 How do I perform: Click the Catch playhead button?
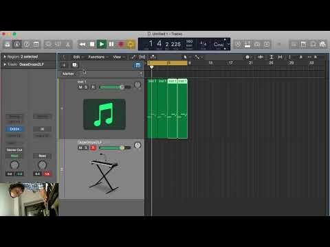click(153, 57)
